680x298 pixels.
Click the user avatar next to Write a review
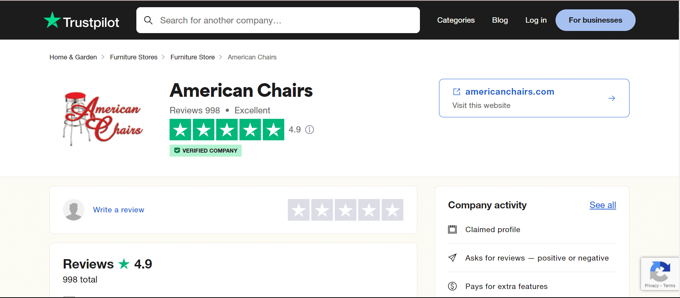coord(74,209)
